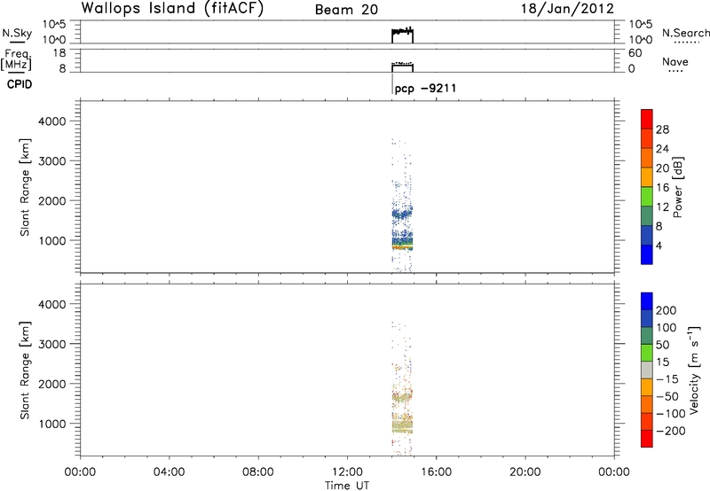Click the gray scatter band around 1000 km in velocity panel
This screenshot has width=710, height=491.
point(402,426)
